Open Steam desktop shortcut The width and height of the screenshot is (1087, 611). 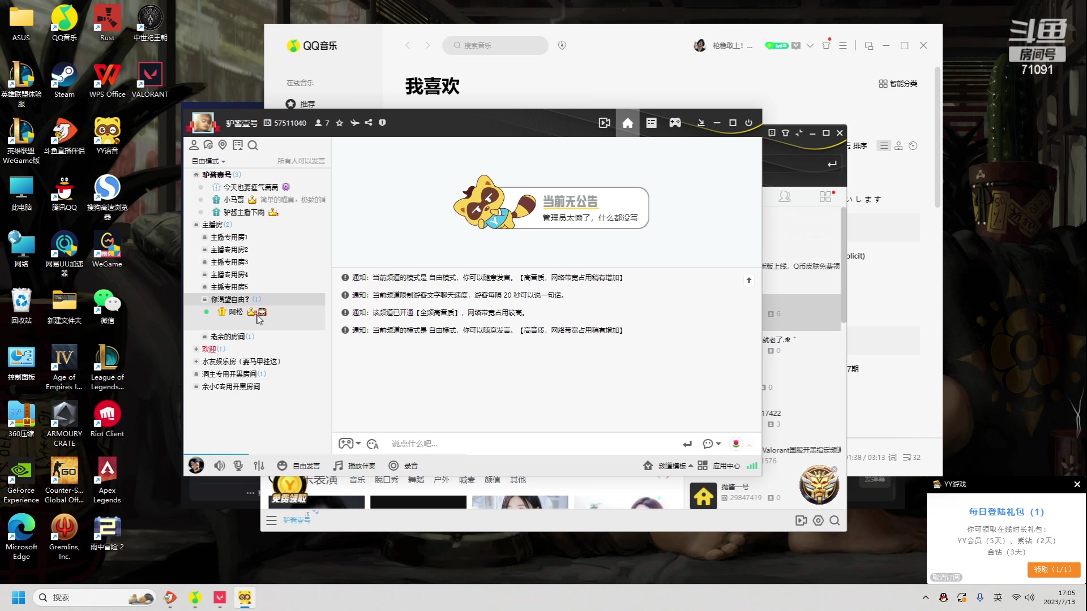(64, 81)
